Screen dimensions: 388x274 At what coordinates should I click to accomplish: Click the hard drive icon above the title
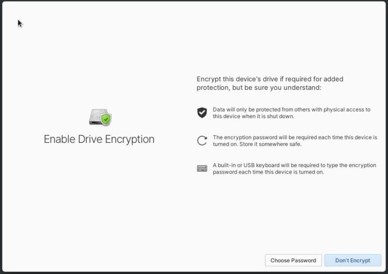point(100,117)
